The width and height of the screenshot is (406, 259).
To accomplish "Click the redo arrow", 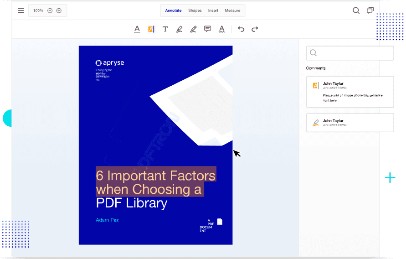I will click(x=255, y=29).
